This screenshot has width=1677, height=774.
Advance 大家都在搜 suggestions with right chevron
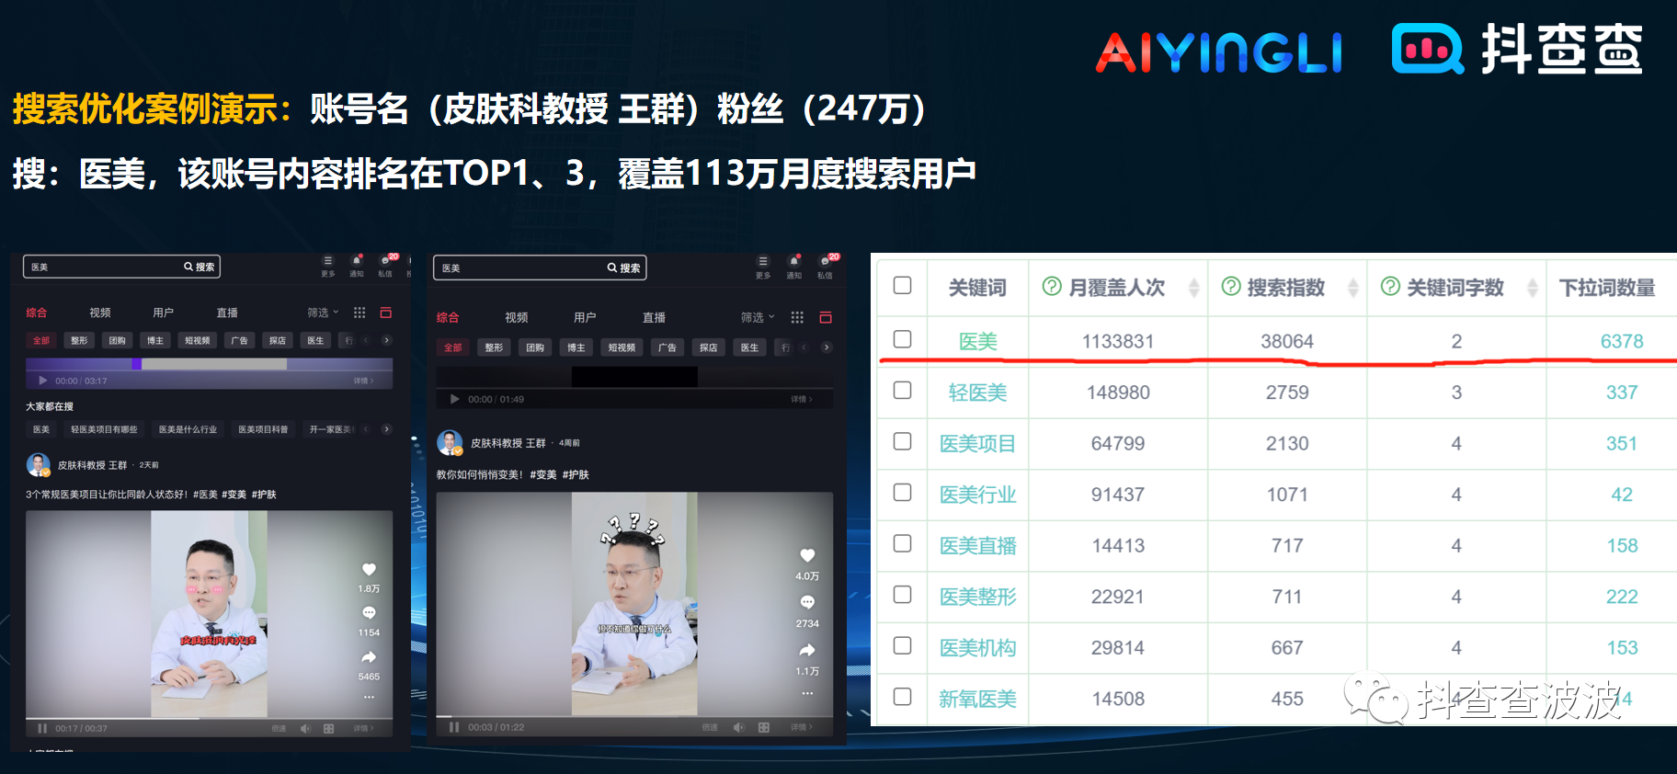[x=386, y=429]
